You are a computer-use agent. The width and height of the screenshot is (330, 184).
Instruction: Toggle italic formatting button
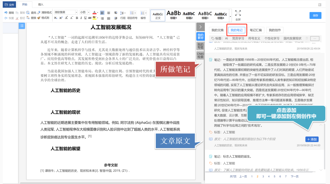(81, 18)
